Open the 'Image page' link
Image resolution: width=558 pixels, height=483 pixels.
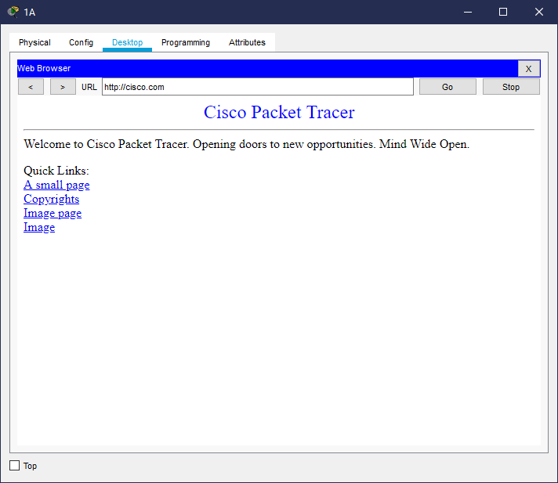tap(53, 213)
